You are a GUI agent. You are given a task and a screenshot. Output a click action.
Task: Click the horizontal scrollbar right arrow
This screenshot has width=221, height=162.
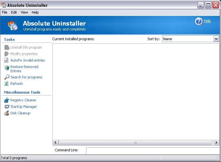tap(216, 143)
